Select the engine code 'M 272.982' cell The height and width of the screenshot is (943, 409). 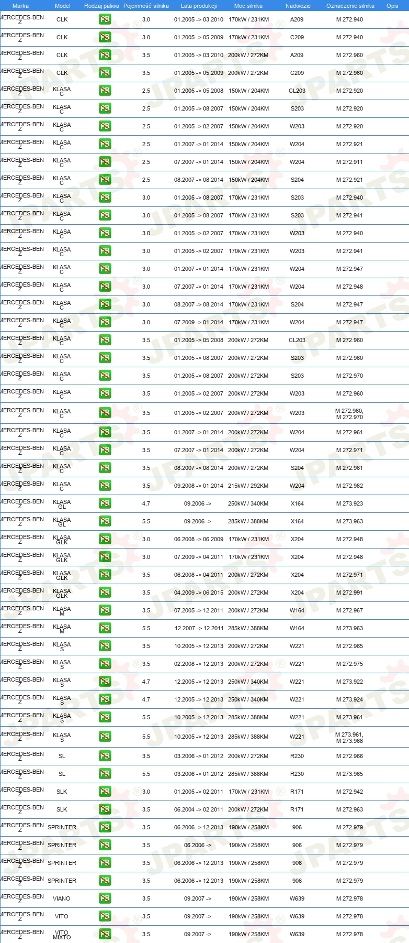(x=349, y=486)
